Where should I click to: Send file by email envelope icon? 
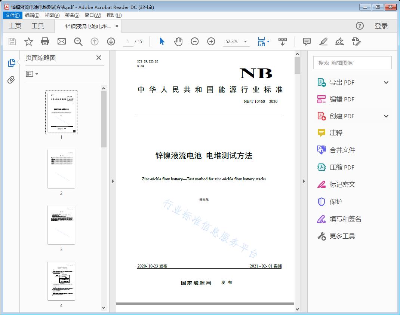pyautogui.click(x=62, y=42)
